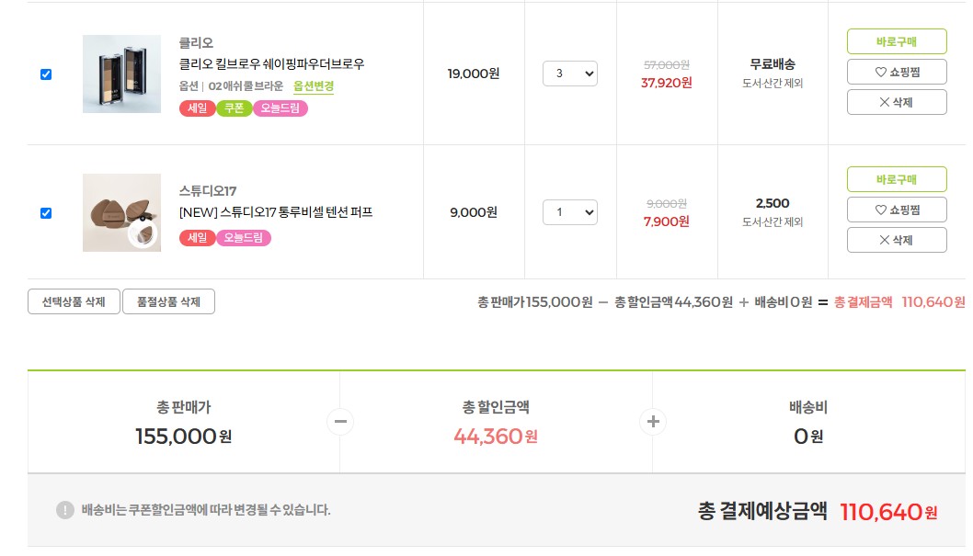
Task: Add 클리오 킬브로우 to 쇼핑찜 wishlist
Action: pos(896,72)
